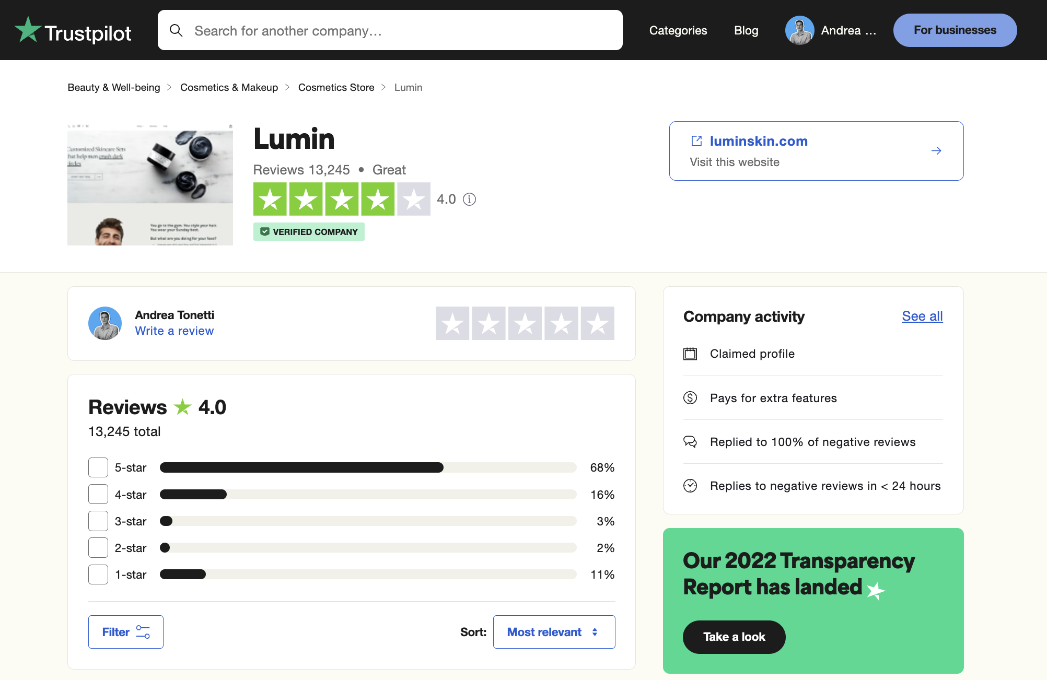The width and height of the screenshot is (1047, 680).
Task: Enable the 1-star filter checkbox
Action: tap(98, 575)
